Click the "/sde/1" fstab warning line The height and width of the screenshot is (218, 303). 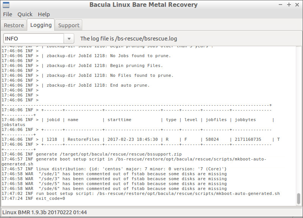[114, 174]
